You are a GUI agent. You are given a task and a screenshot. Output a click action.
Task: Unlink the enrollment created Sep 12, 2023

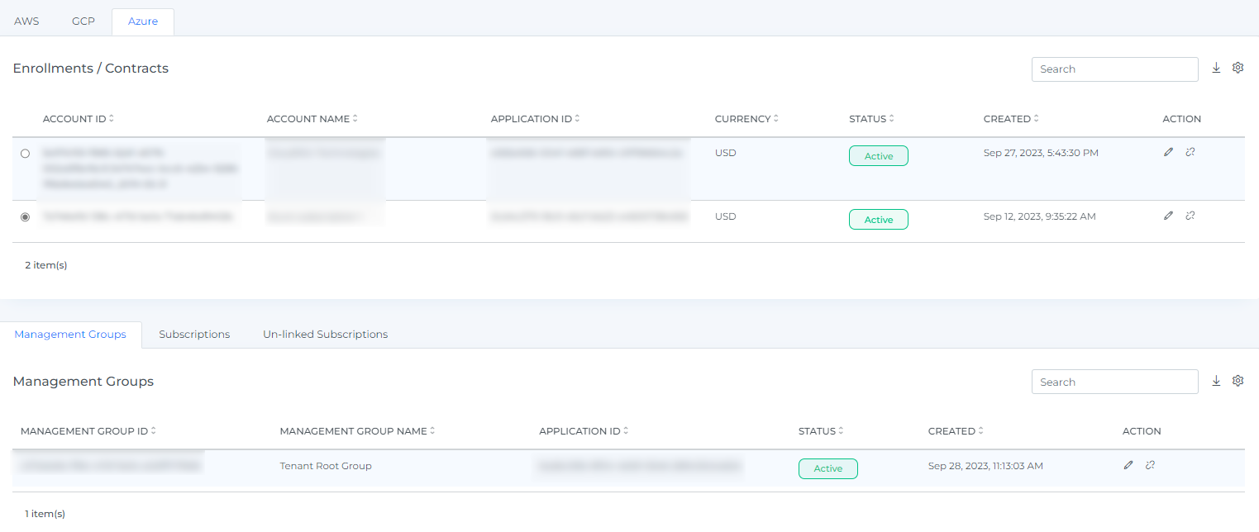click(x=1190, y=216)
